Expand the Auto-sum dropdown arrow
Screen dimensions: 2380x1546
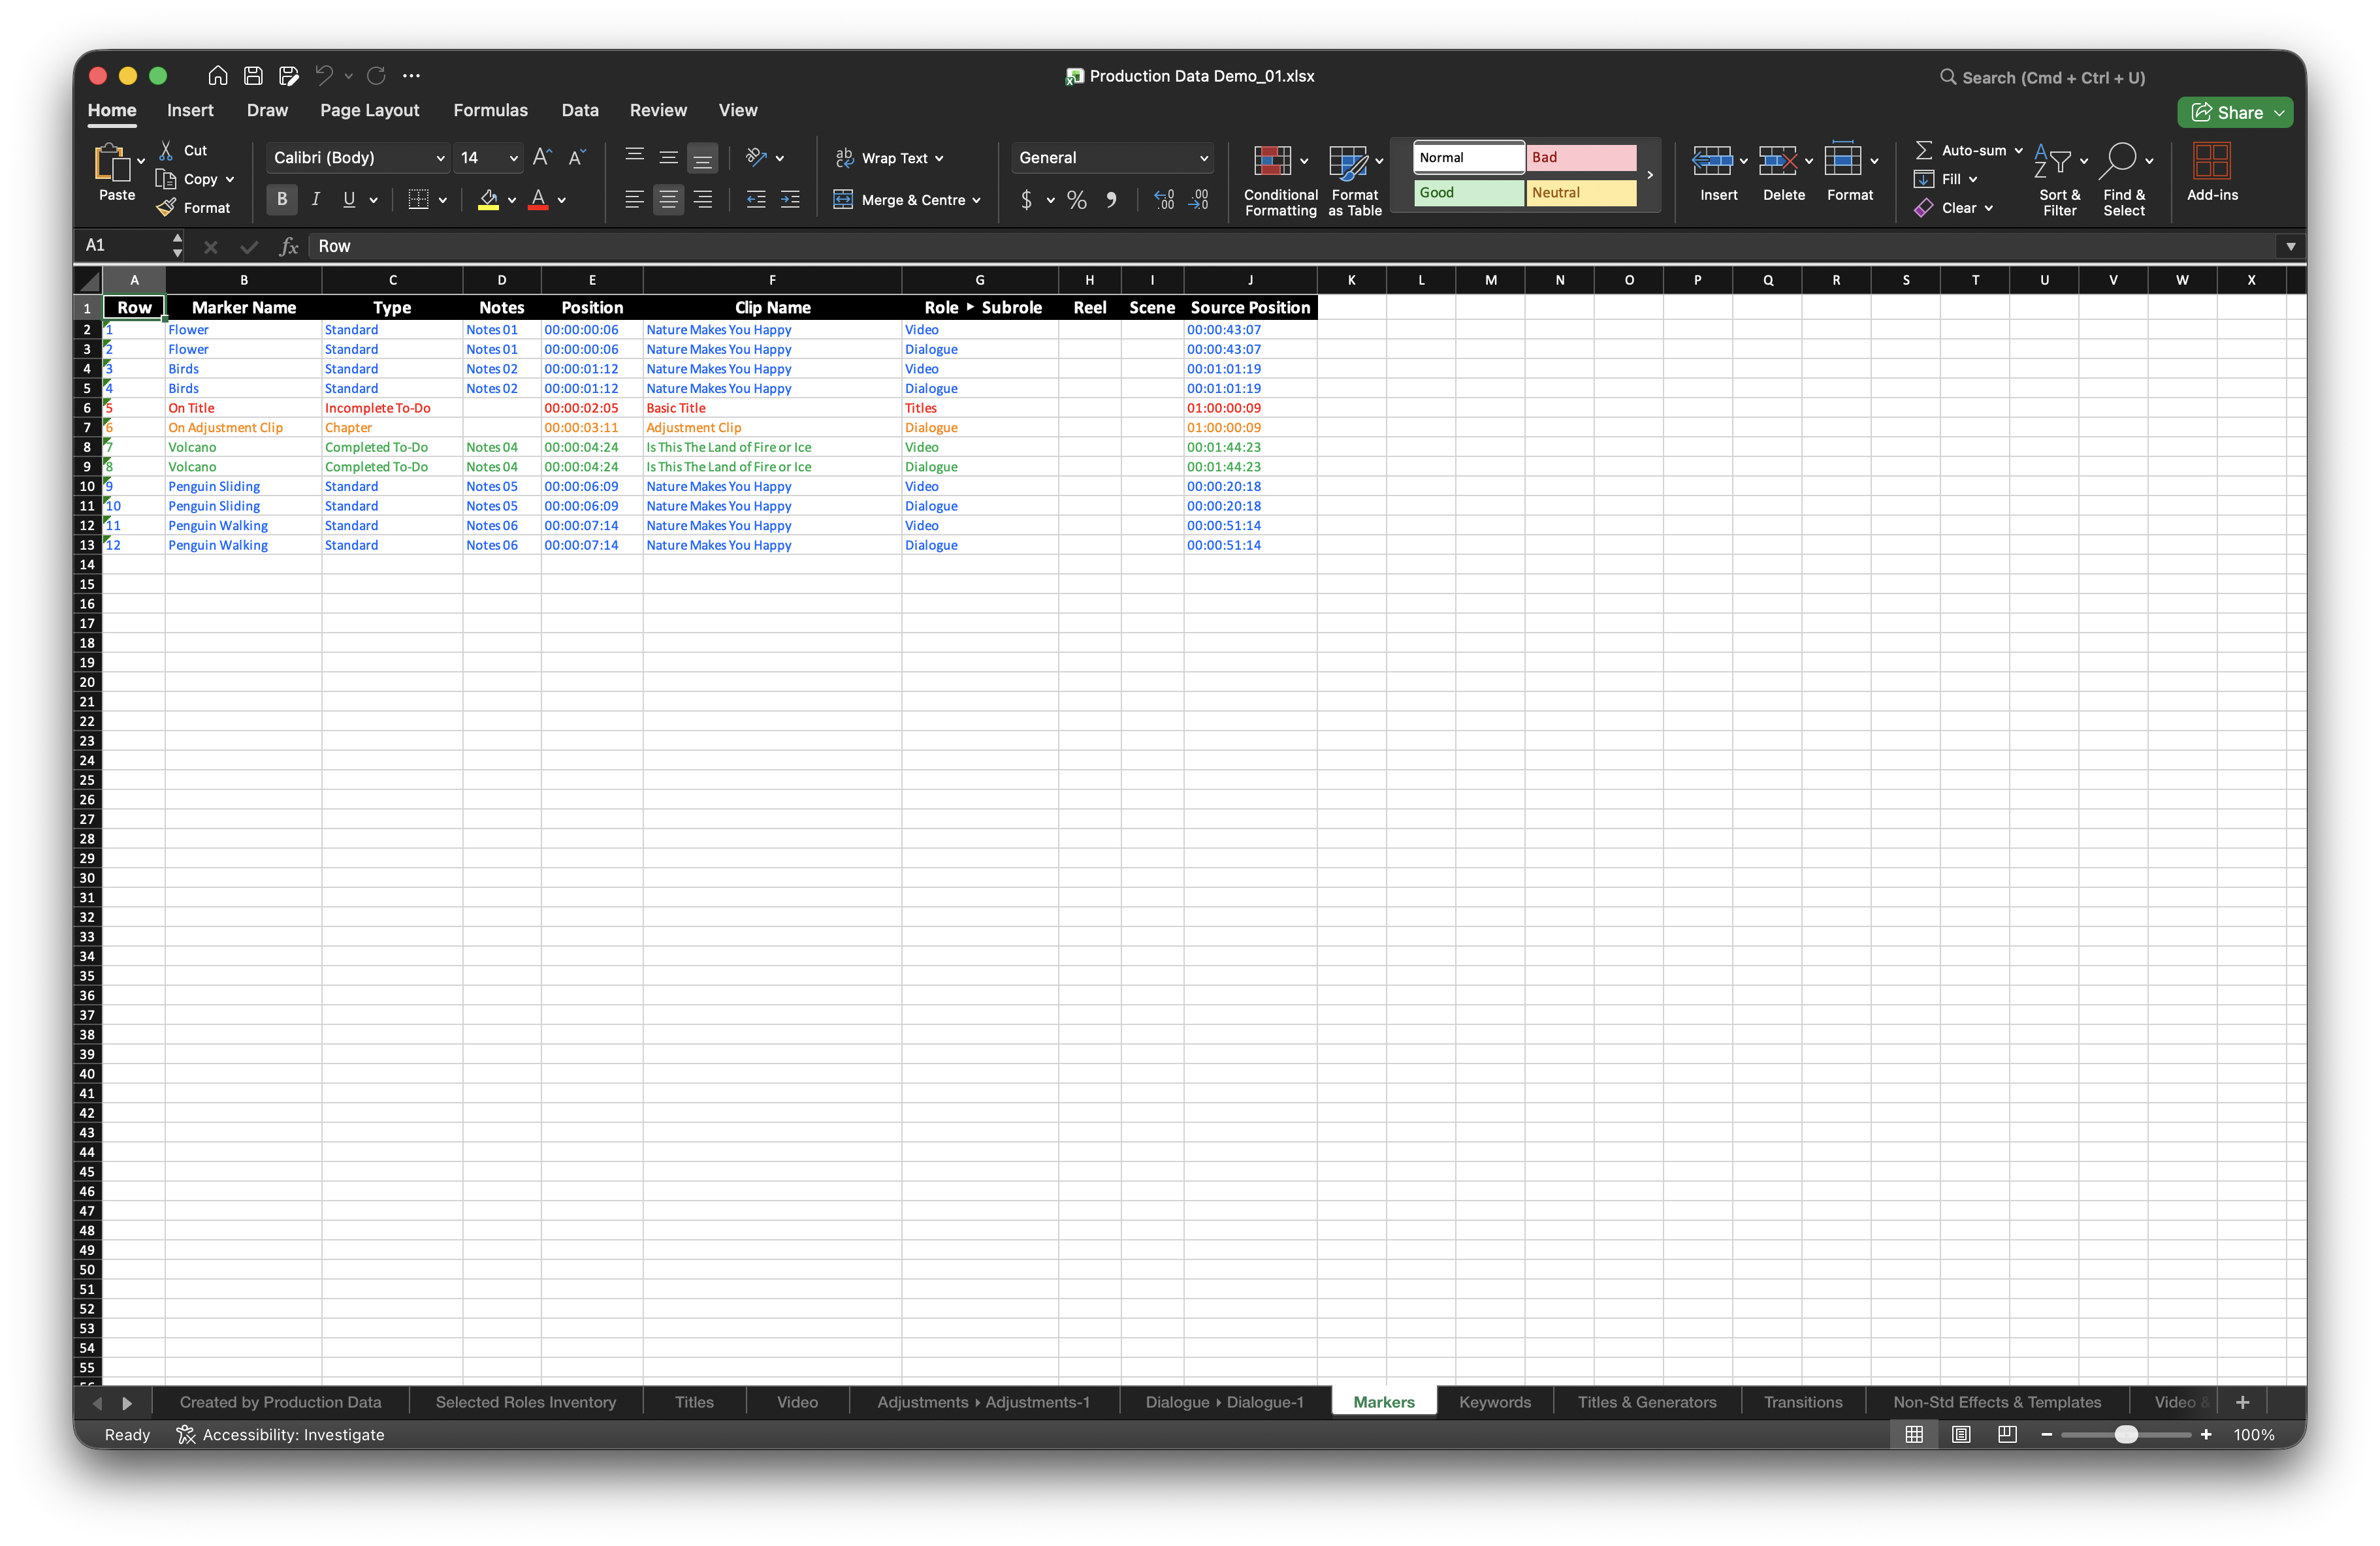point(2018,151)
